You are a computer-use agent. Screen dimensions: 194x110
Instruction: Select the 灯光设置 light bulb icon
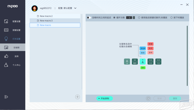(6, 39)
